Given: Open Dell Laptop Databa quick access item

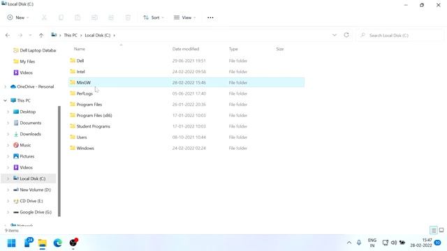Looking at the screenshot, I should 34,50.
